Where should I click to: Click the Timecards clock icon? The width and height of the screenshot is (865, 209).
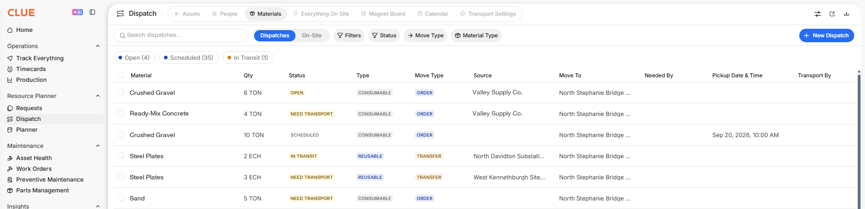10,69
